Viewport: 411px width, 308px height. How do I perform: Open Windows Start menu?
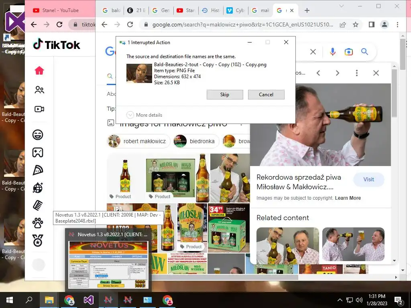click(10, 300)
